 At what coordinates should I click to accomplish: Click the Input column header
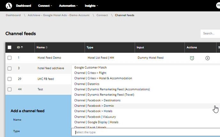tap(140, 47)
